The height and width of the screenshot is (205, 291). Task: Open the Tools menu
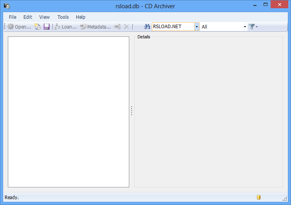coord(63,17)
